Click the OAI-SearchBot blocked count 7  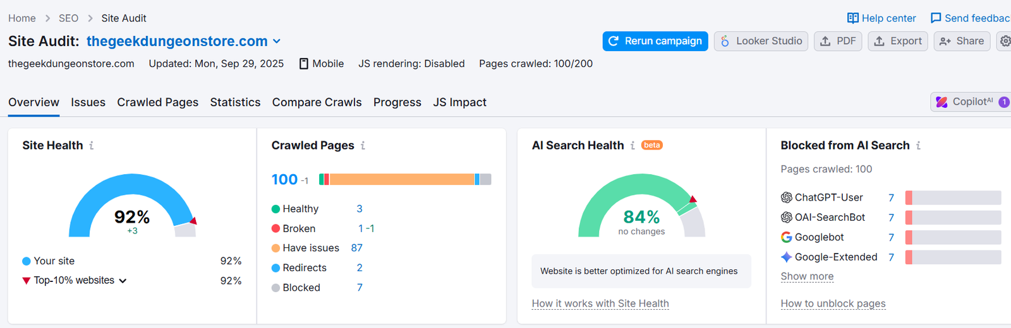891,218
